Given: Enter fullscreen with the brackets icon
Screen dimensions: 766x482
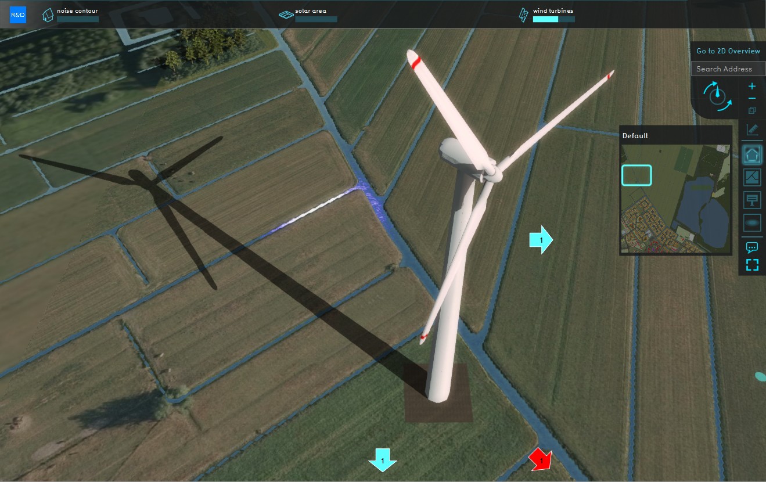Looking at the screenshot, I should click(x=752, y=265).
